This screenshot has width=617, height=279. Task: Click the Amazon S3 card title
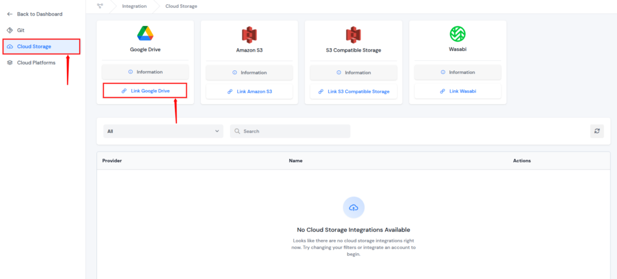pos(249,51)
